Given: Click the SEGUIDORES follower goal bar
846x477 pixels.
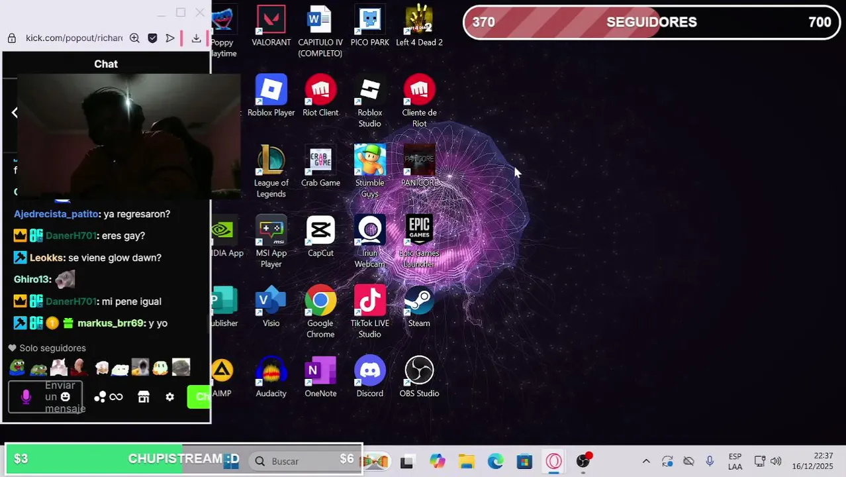Looking at the screenshot, I should tap(651, 22).
